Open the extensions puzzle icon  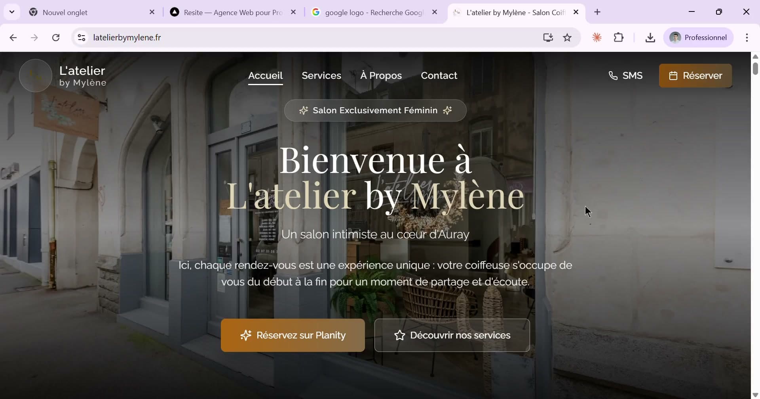coord(619,37)
